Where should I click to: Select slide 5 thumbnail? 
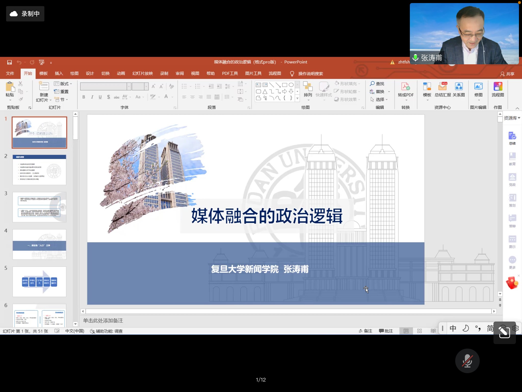click(x=40, y=282)
